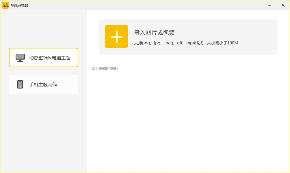
Task: Close the 壁纸编辑器 window
Action: [x=283, y=5]
